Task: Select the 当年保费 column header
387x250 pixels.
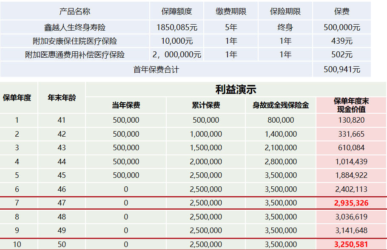Action: click(126, 105)
